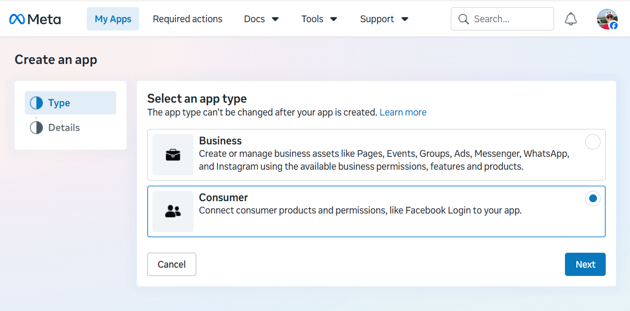This screenshot has height=311, width=630.
Task: Click the 'Create an app' title
Action: pos(56,60)
